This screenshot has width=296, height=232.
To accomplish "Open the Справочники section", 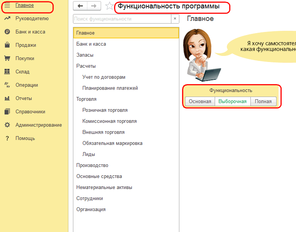I will (x=30, y=112).
